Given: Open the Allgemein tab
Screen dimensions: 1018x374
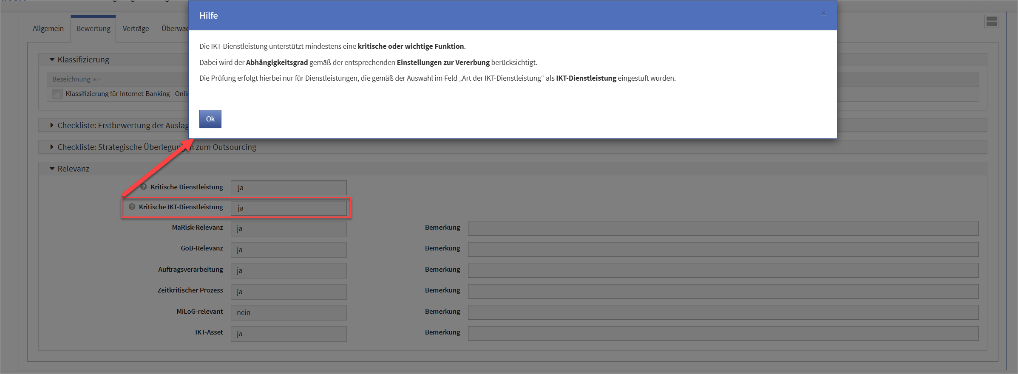Looking at the screenshot, I should click(48, 28).
